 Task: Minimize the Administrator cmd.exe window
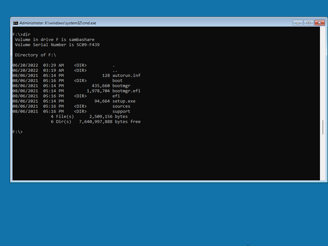tap(298, 23)
